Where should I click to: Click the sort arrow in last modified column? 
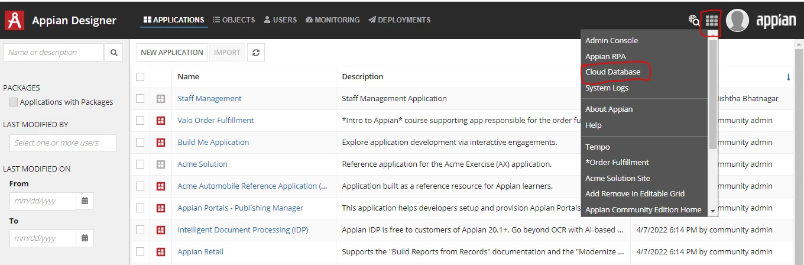pos(789,77)
